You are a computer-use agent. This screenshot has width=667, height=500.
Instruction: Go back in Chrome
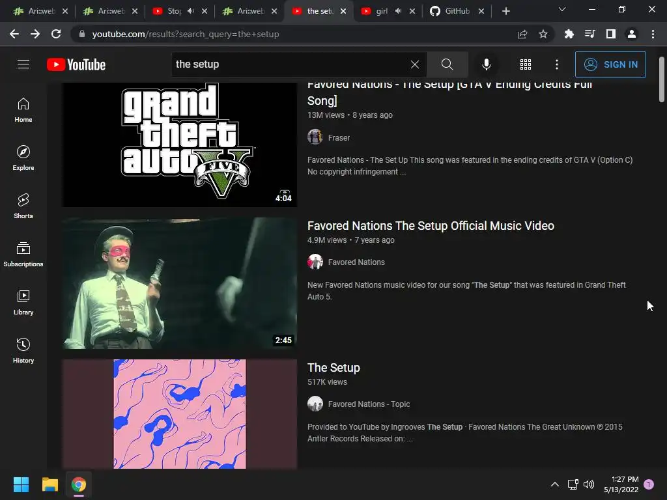[14, 34]
